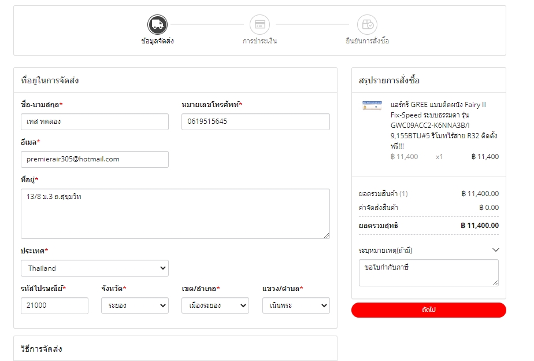Click the phone number field 0619515645
534x361 pixels.
tap(255, 121)
